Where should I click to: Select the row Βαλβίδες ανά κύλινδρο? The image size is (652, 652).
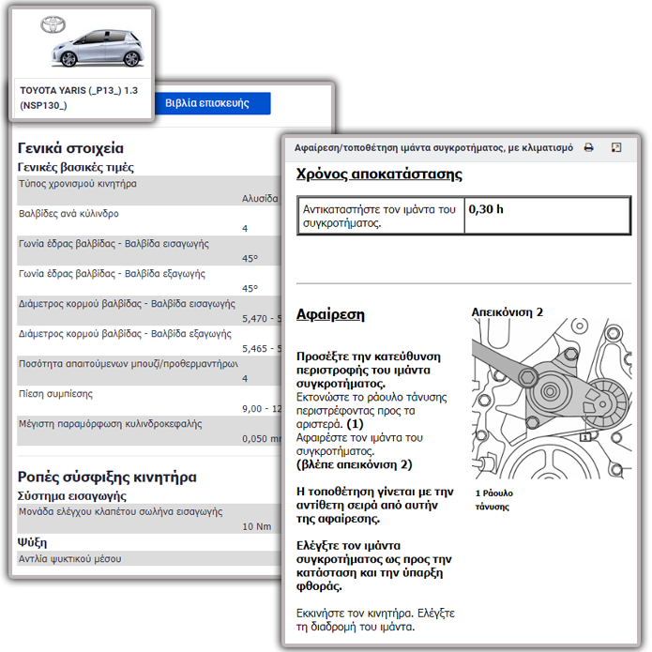pyautogui.click(x=149, y=220)
